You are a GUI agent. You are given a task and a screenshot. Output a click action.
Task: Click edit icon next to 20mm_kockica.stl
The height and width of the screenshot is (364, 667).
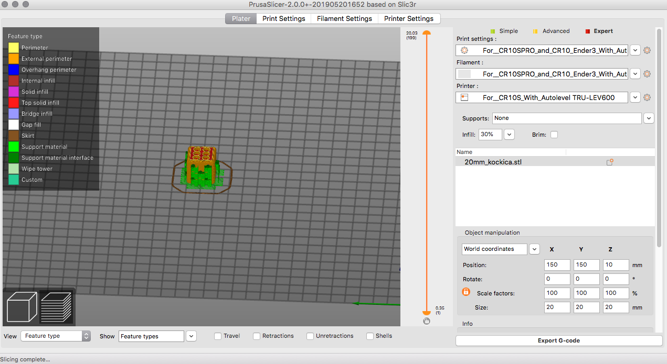coord(610,162)
